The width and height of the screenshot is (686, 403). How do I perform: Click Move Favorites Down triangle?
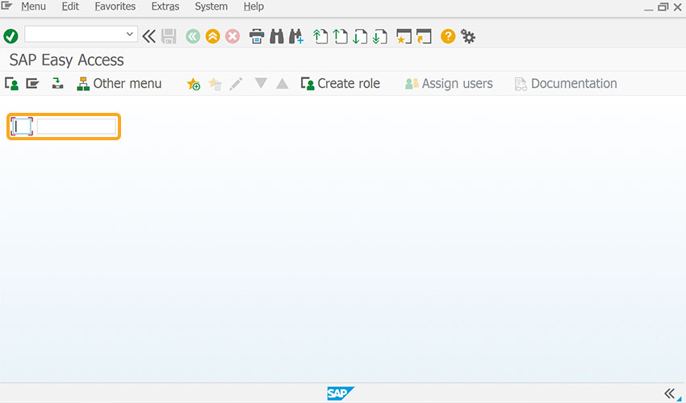261,83
